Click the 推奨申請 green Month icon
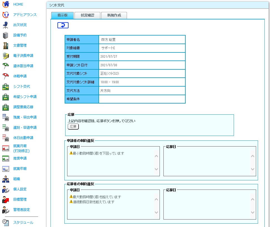Image resolution: width=270 pixels, height=227 pixels. click(x=6, y=158)
